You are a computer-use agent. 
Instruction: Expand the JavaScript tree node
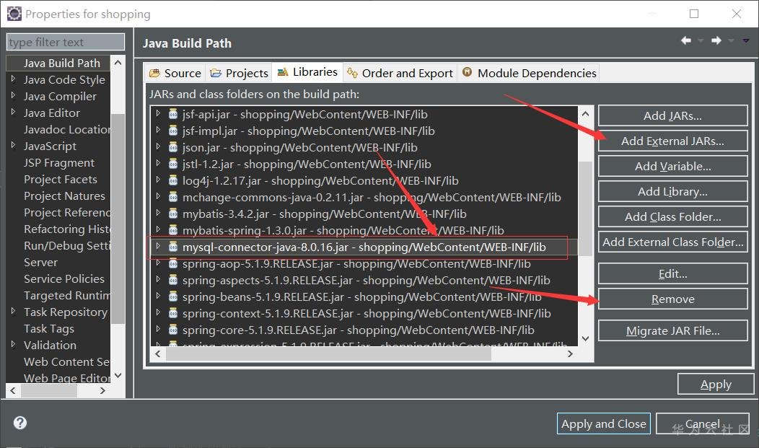click(13, 145)
